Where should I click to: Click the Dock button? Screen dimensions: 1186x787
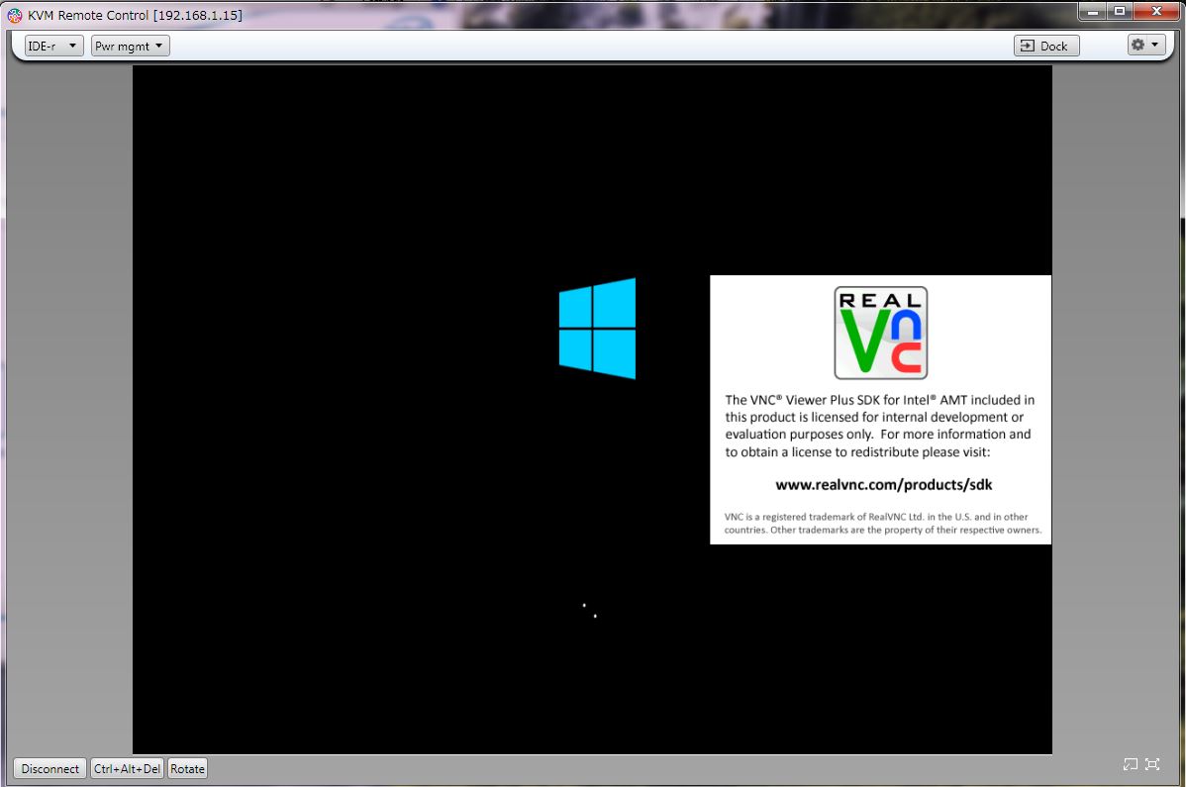point(1046,47)
